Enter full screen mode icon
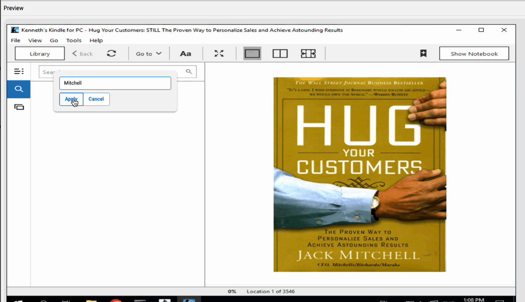 (x=219, y=54)
